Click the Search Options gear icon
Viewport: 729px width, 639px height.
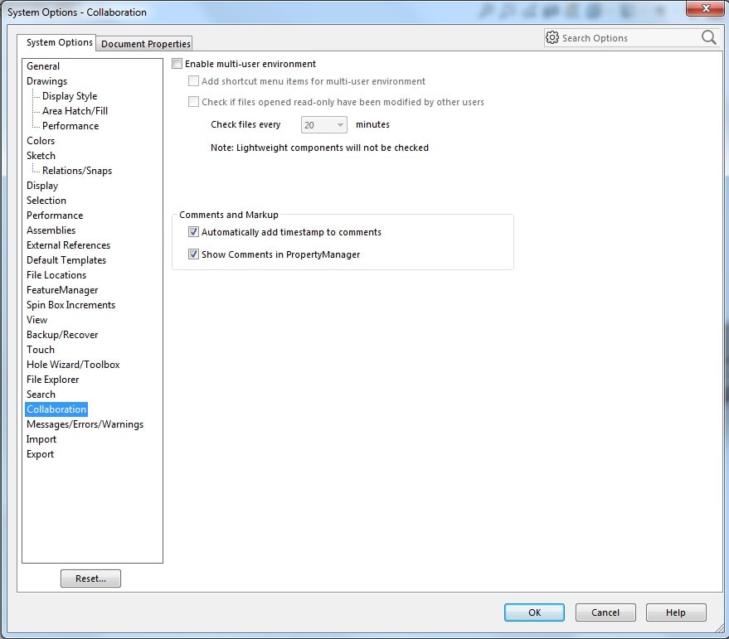pos(552,37)
